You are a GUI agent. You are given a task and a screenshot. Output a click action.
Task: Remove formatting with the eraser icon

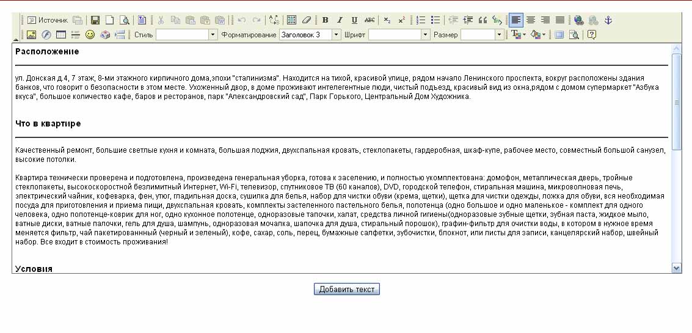306,20
